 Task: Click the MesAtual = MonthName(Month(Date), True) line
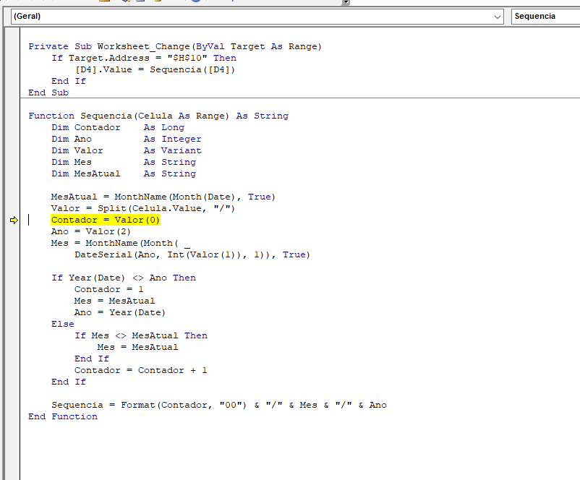[x=163, y=197]
